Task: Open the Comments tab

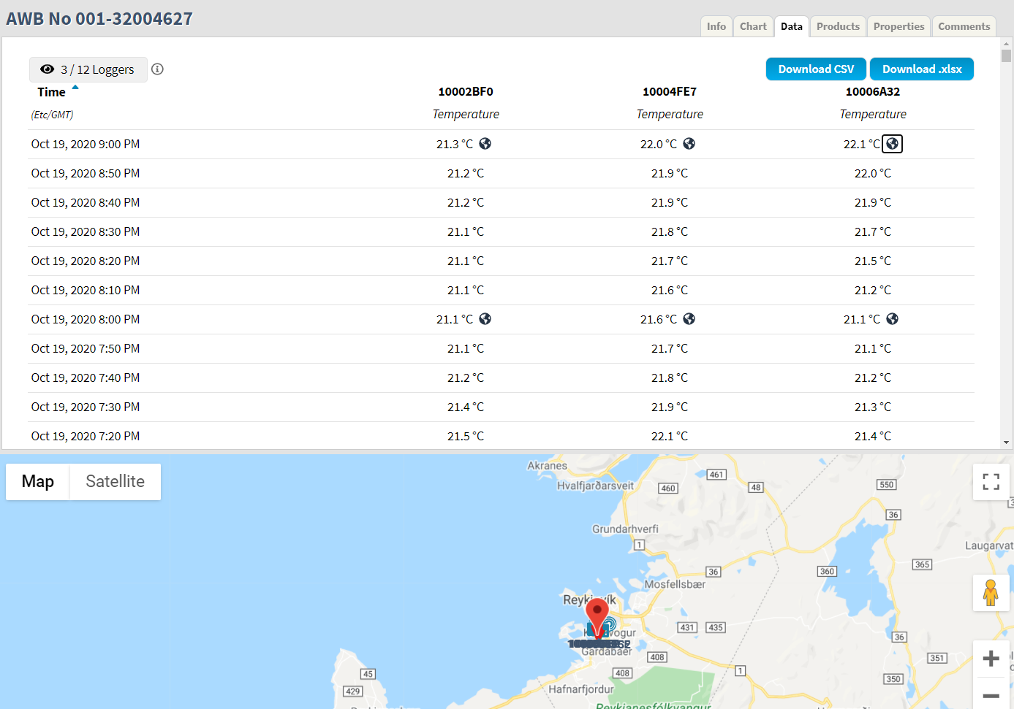Action: click(x=964, y=26)
